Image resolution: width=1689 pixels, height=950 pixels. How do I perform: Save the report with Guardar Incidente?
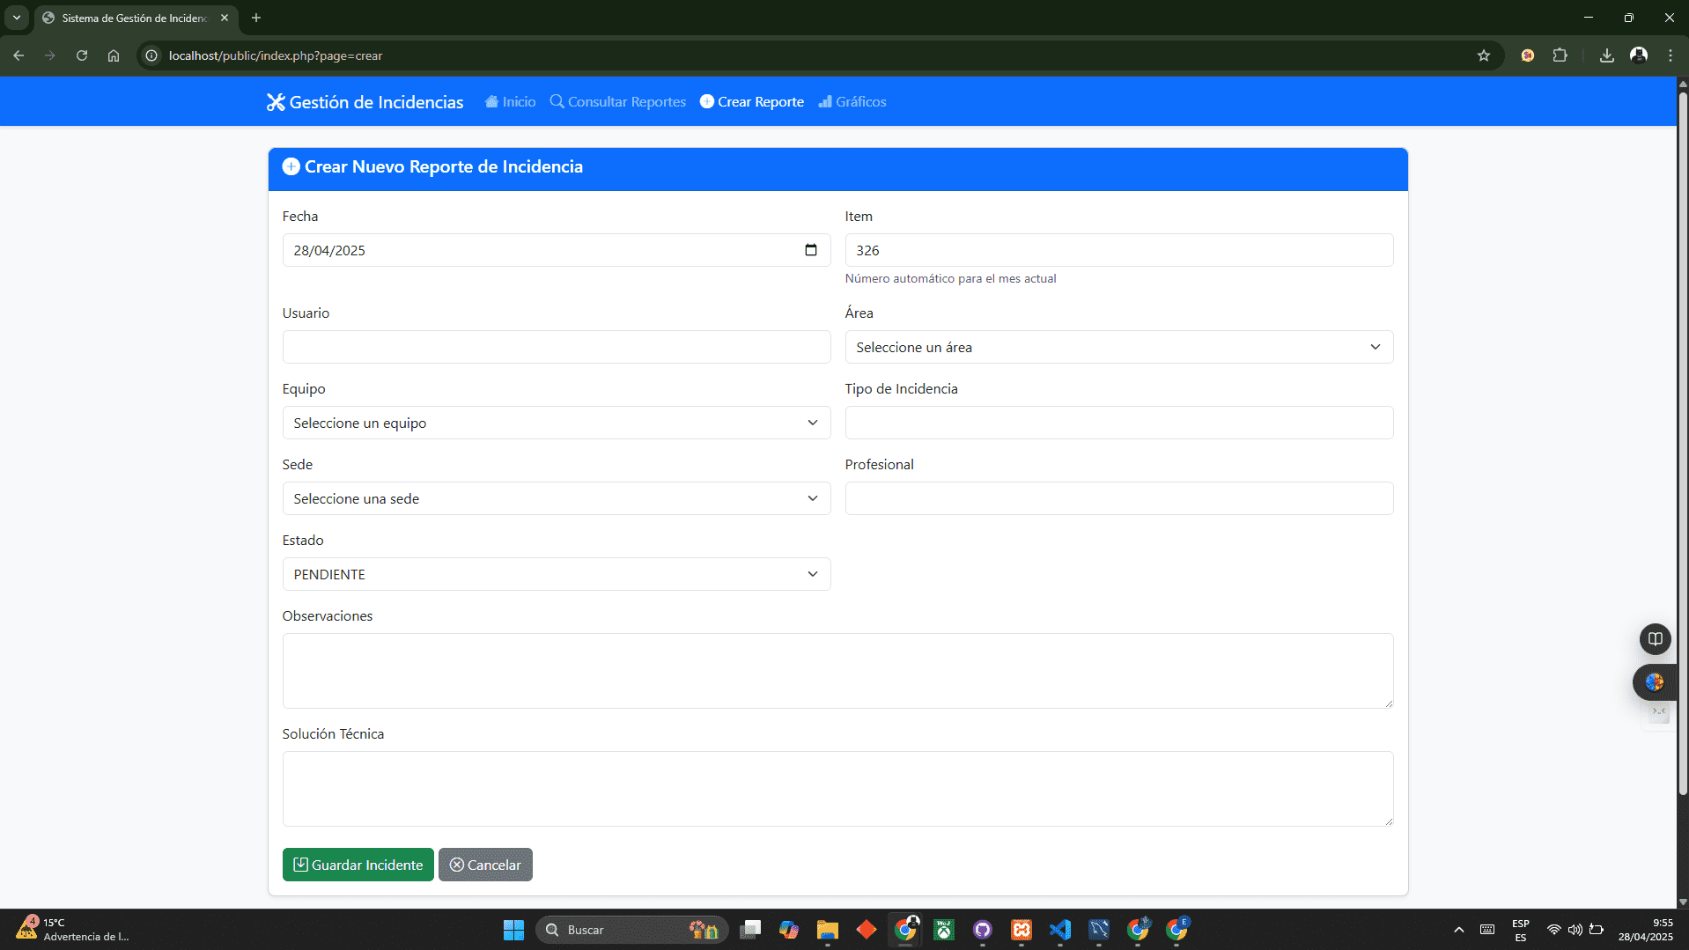pos(358,865)
